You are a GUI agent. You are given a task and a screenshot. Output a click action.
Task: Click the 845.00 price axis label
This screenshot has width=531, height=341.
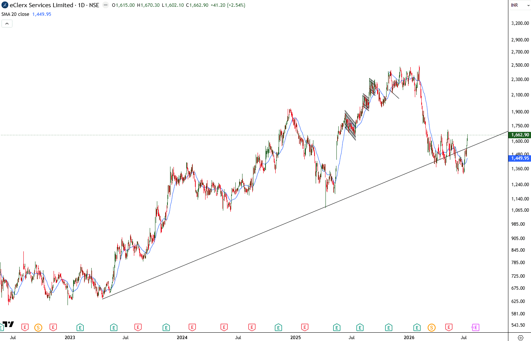tap(518, 250)
